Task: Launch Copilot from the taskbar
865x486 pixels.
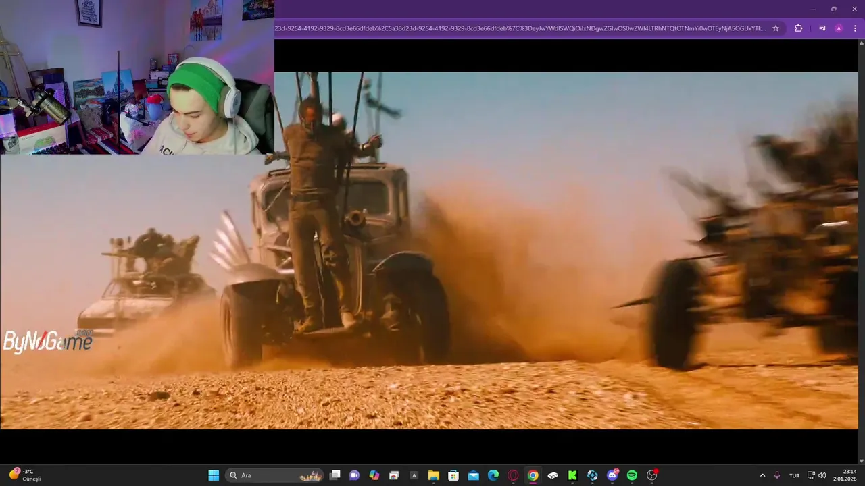Action: tap(374, 475)
